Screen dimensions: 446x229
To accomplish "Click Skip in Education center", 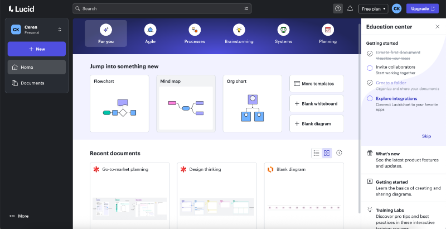I will (426, 136).
